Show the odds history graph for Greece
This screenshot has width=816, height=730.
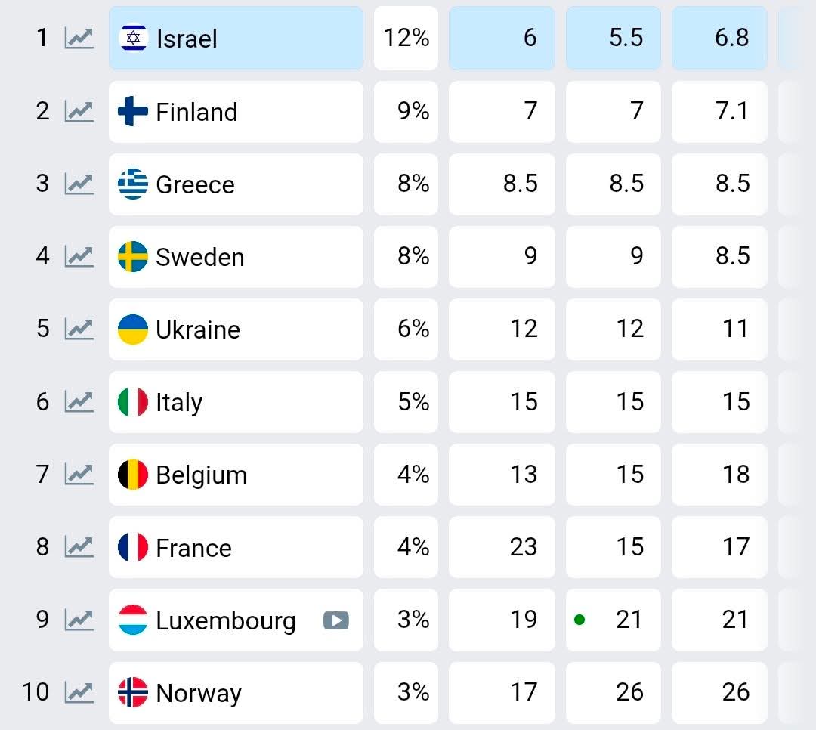click(79, 184)
